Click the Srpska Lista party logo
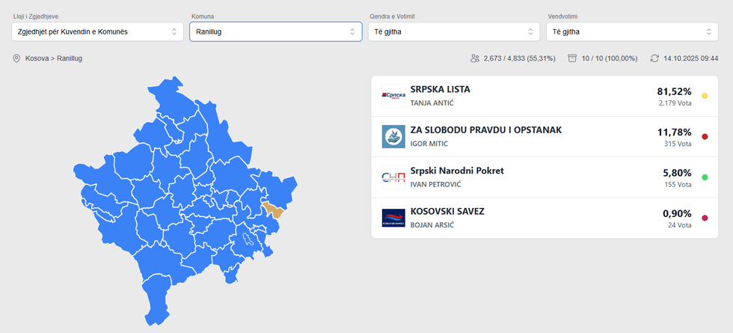 tap(393, 96)
